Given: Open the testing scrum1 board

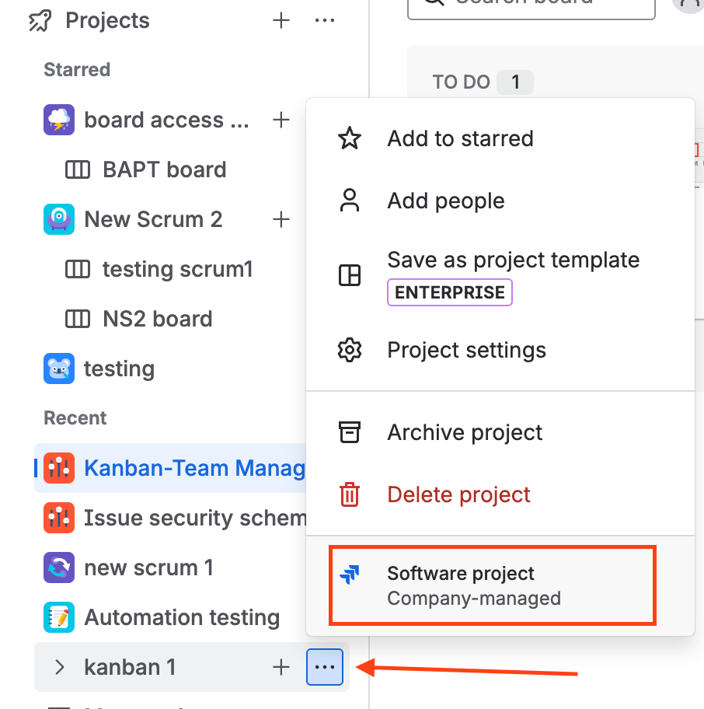Looking at the screenshot, I should tap(177, 269).
